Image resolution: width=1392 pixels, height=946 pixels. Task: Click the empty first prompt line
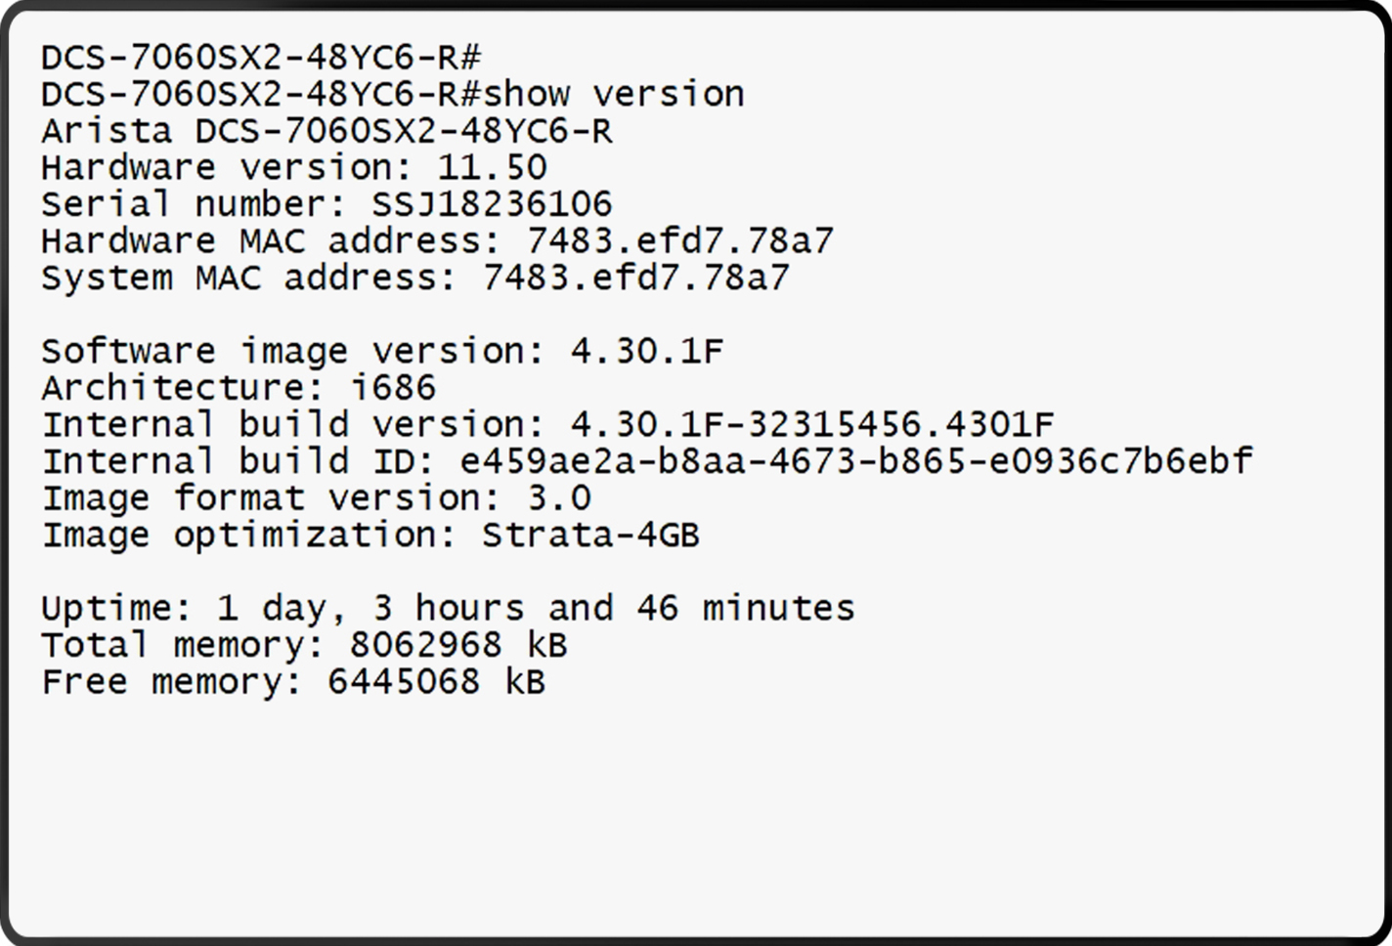pos(261,58)
